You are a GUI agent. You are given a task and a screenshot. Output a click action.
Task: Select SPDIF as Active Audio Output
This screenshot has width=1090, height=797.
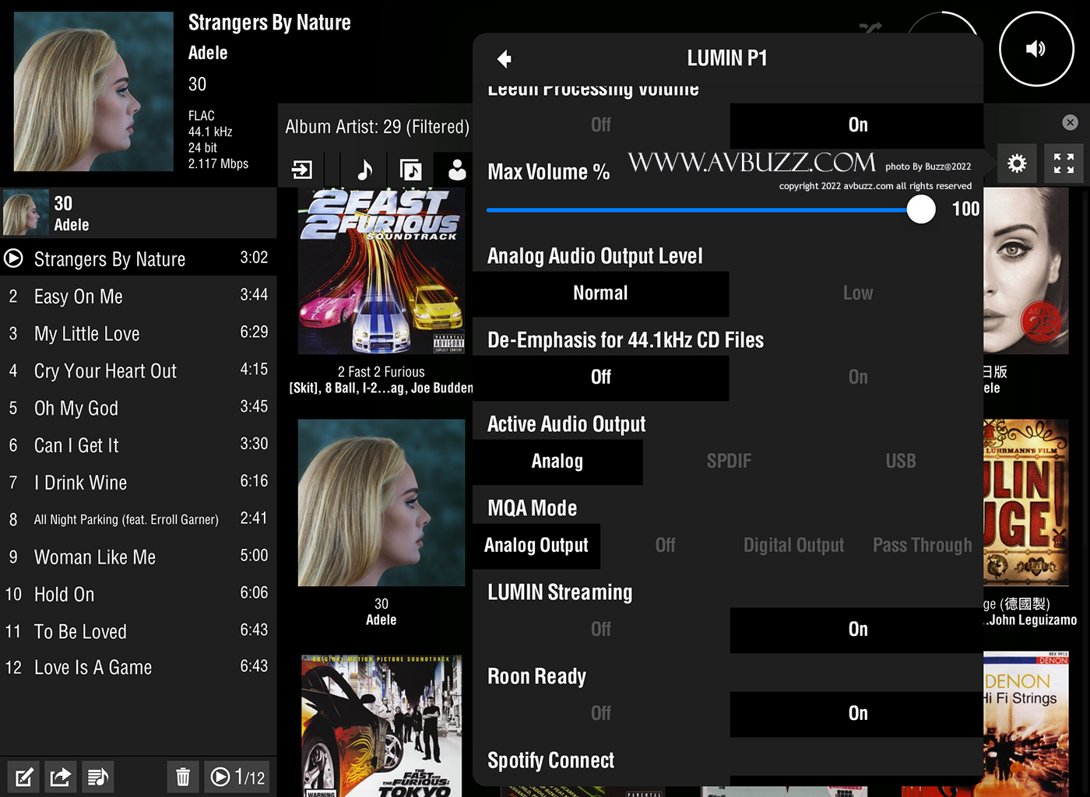[729, 462]
